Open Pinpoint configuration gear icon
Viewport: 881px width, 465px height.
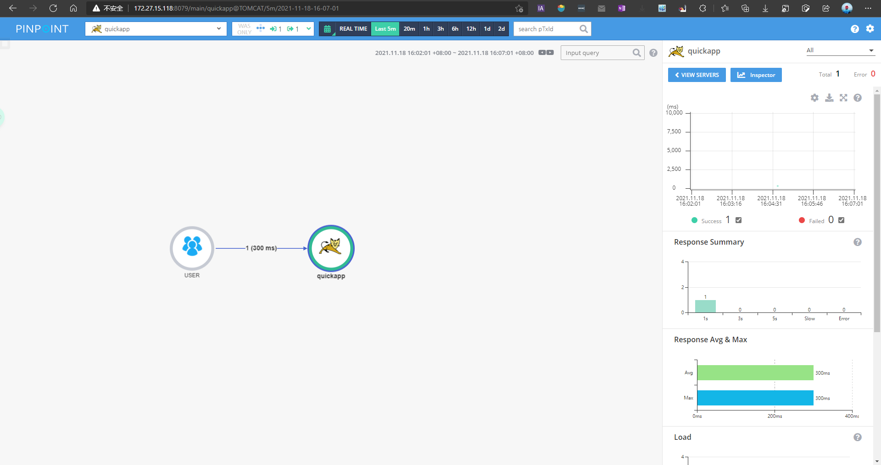coord(870,29)
